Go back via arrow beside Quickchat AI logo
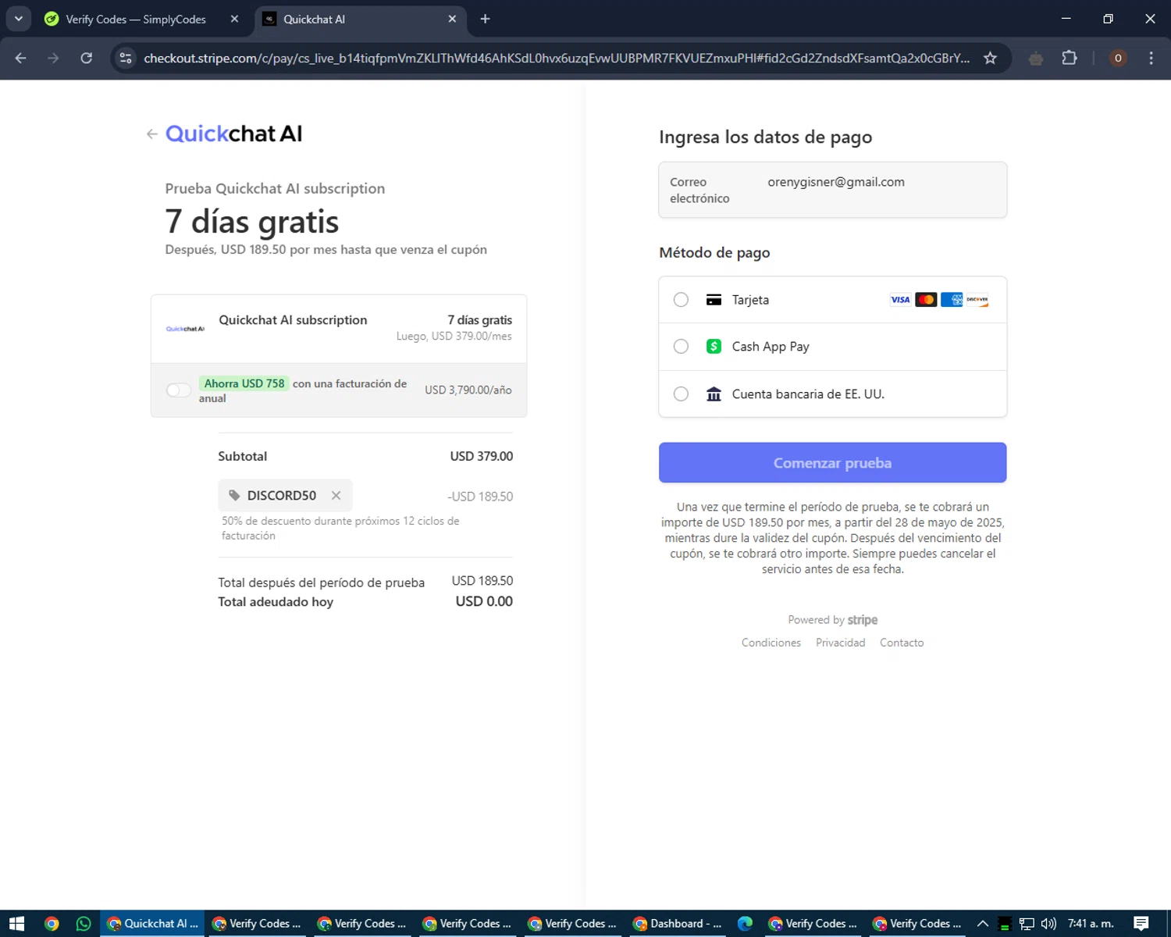The image size is (1171, 937). tap(152, 134)
